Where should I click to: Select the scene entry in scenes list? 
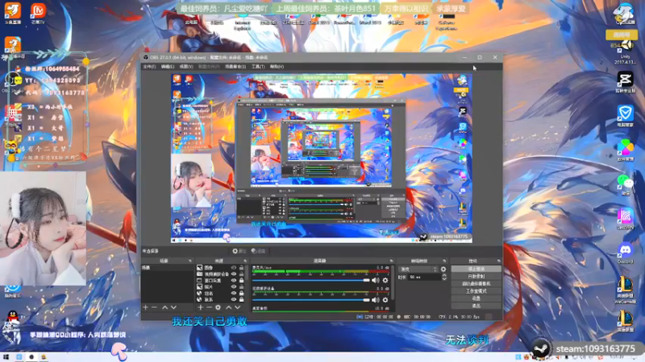click(167, 268)
